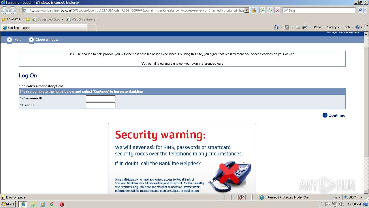Open the Tools menu

pos(348,27)
